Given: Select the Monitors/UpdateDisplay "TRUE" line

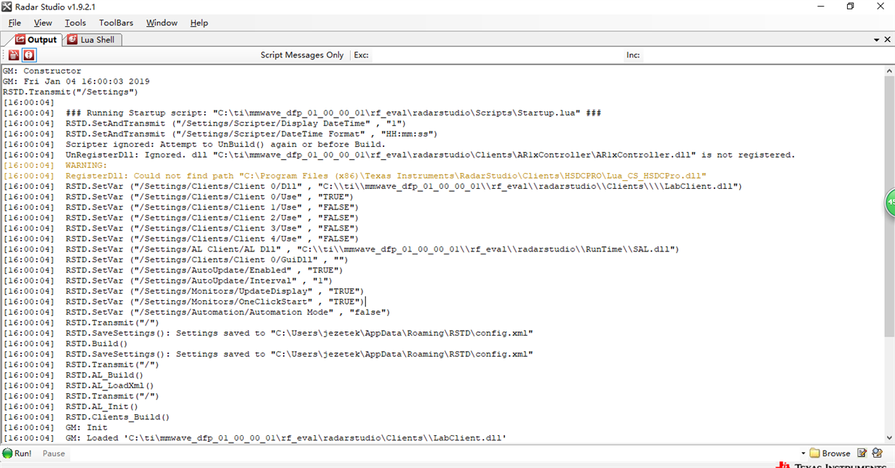Looking at the screenshot, I should (x=183, y=291).
